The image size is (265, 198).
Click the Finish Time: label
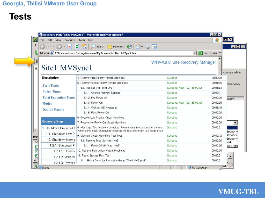coord(51,92)
